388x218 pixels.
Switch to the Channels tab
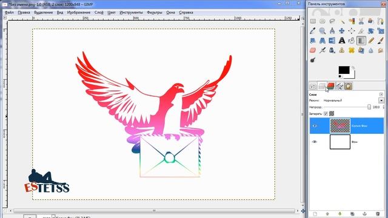point(330,86)
